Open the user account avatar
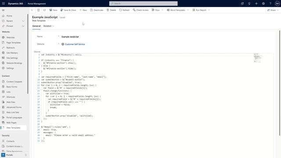The height and width of the screenshot is (158, 281). coord(277,4)
